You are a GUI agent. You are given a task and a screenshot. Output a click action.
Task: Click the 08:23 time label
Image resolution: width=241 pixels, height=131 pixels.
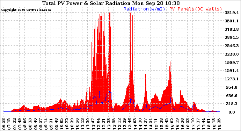click(x=30, y=124)
